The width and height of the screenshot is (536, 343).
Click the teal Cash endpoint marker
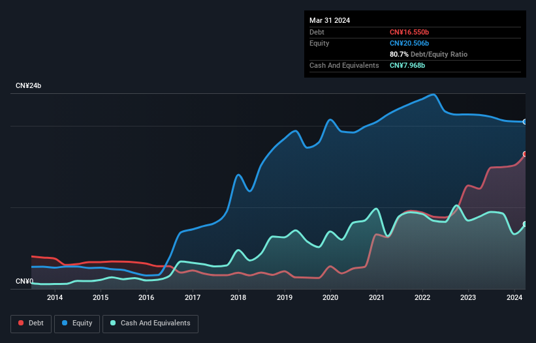525,224
